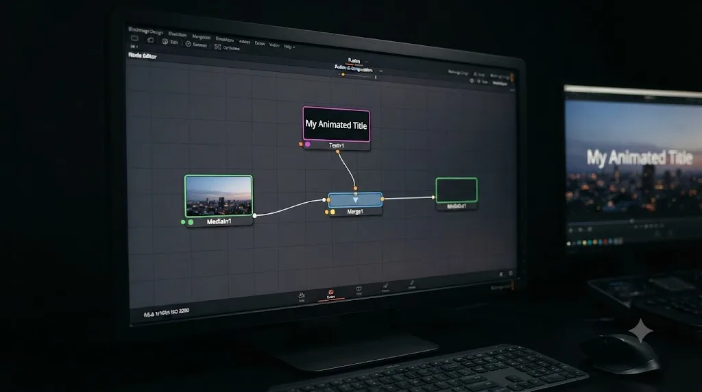
Task: Click the circular play icon in toolbar
Action: point(188,44)
